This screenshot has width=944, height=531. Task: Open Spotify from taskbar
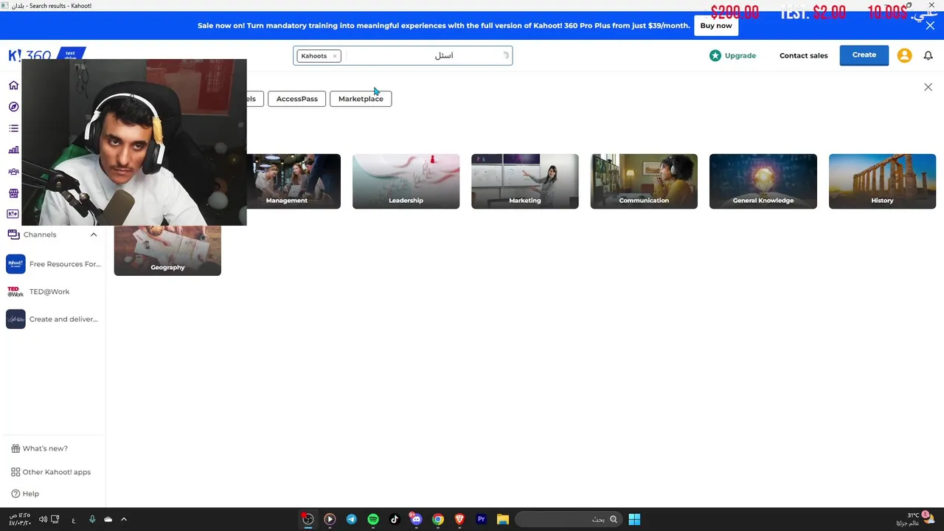[x=373, y=519]
